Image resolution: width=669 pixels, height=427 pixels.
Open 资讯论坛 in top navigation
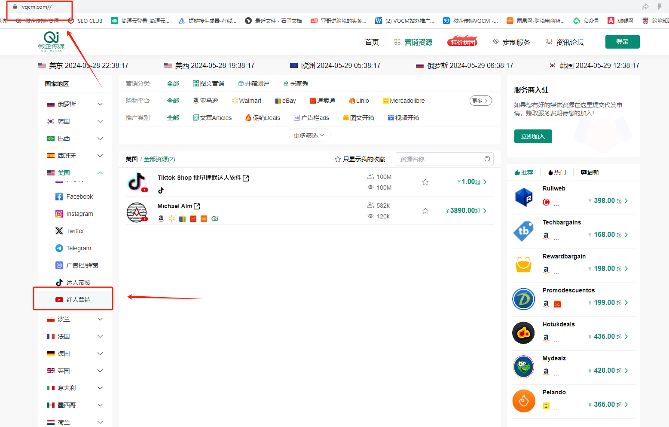[565, 42]
